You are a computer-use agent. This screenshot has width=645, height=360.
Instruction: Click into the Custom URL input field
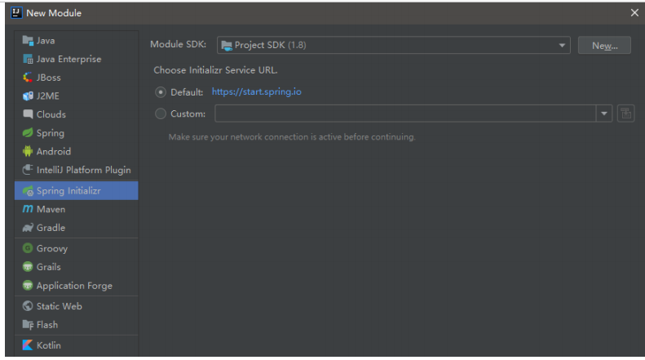(405, 113)
